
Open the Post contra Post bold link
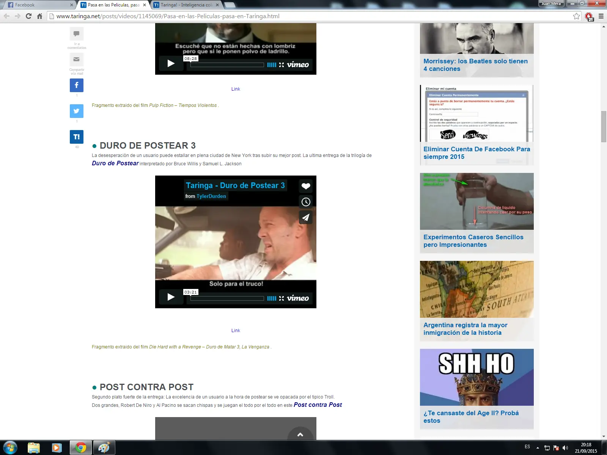pyautogui.click(x=318, y=405)
